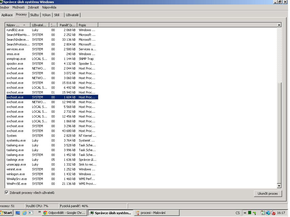Select the smss.exe process

[x=52, y=54]
